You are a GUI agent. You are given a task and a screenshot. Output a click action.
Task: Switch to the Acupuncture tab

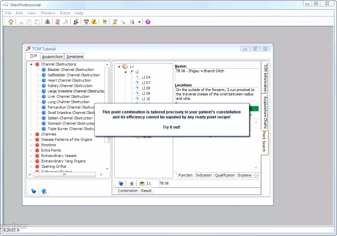point(52,57)
